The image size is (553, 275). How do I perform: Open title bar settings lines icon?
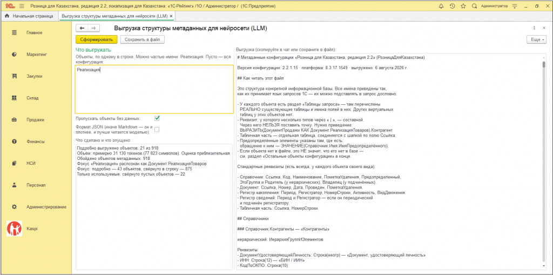[x=515, y=6]
